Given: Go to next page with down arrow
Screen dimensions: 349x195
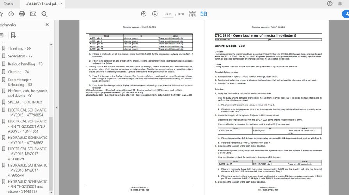Looking at the screenshot, I should [155, 14].
